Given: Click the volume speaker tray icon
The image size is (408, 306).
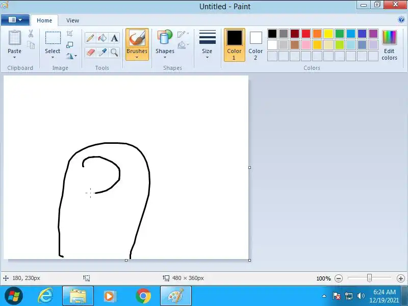Looking at the screenshot, I should click(361, 296).
